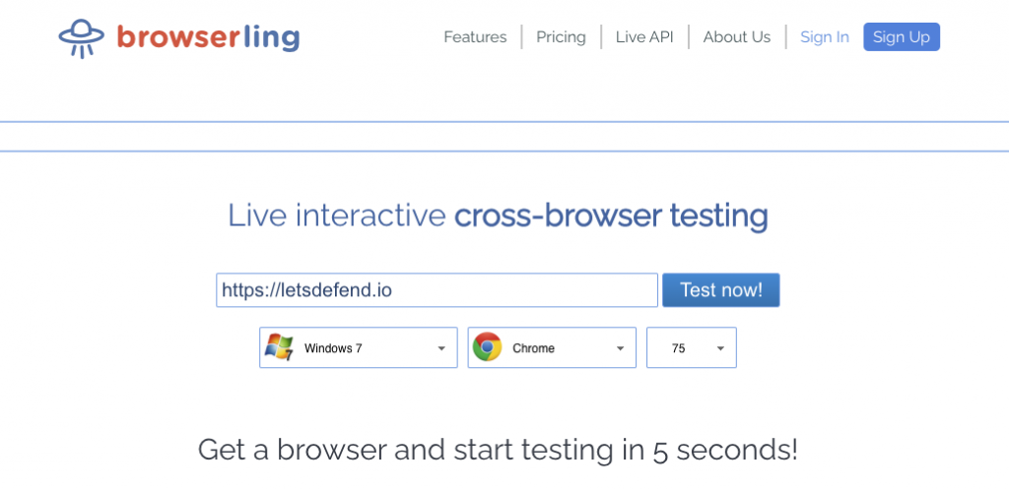Image resolution: width=1009 pixels, height=490 pixels.
Task: Click the arrow next to version 75
Action: 720,348
